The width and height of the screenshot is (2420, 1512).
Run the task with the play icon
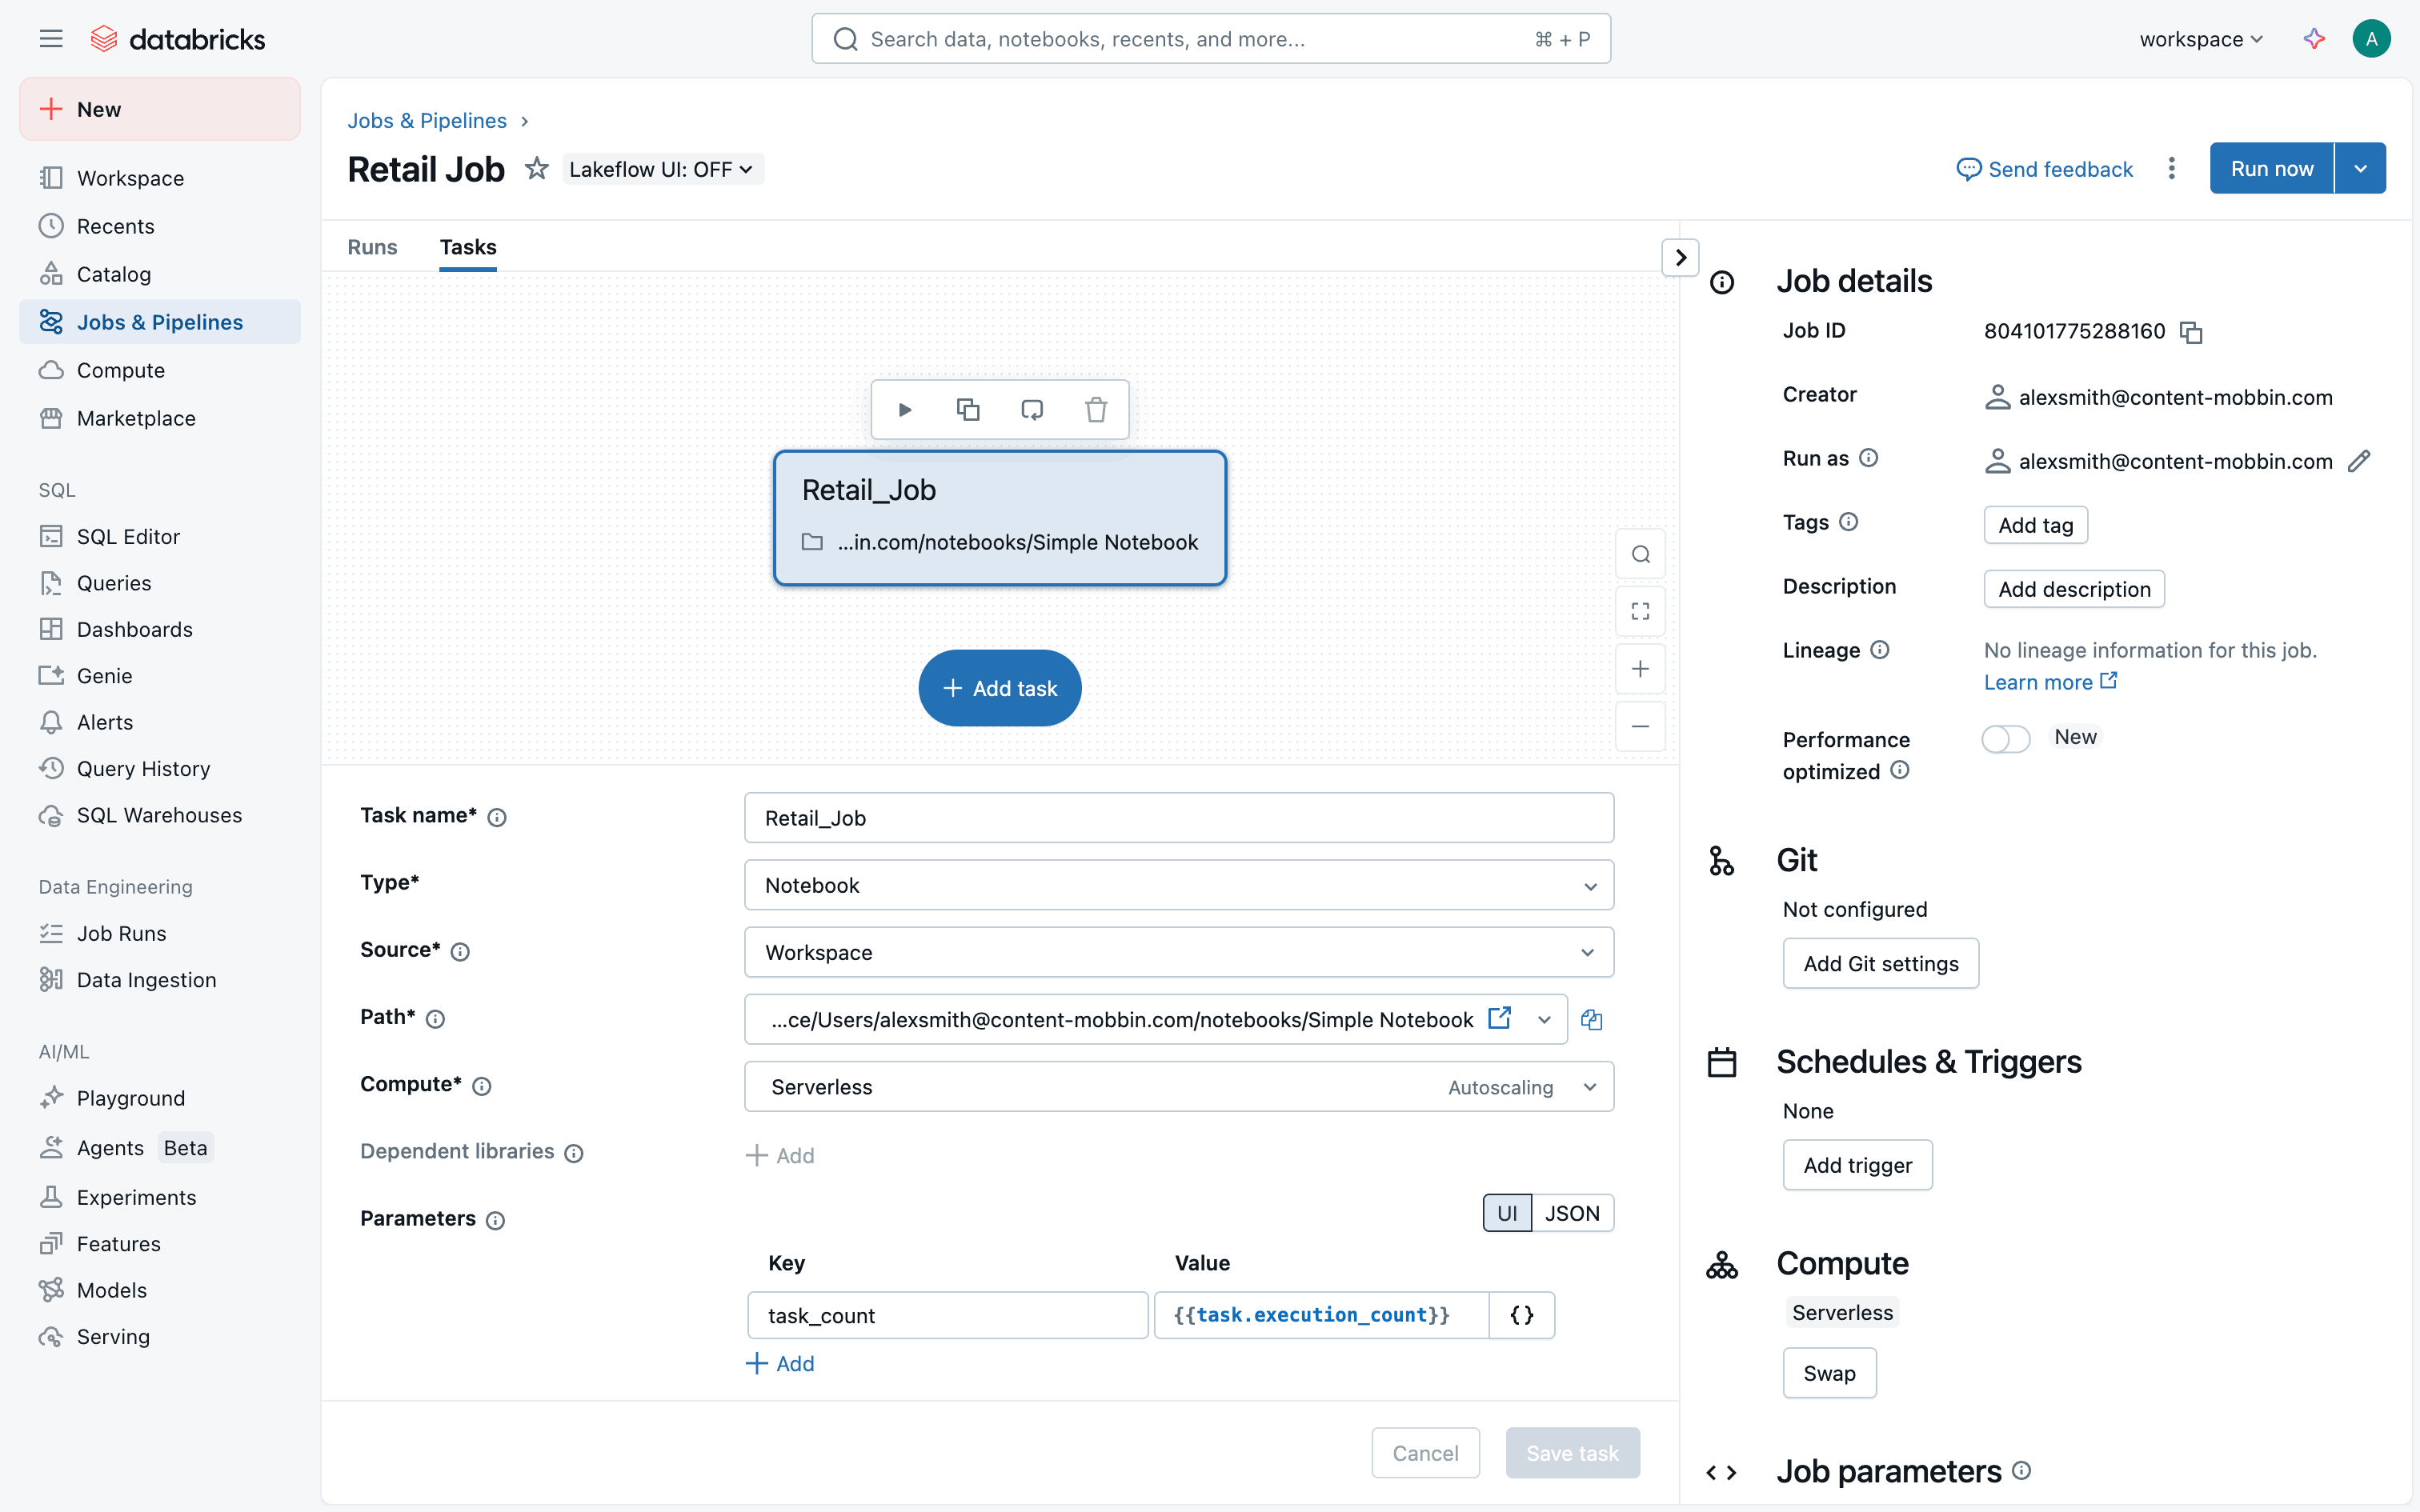point(904,410)
